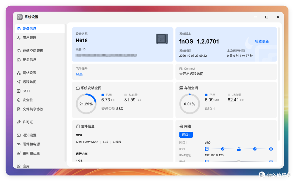The height and width of the screenshot is (181, 294).
Task: Click the IPv4 internet globe icon
Action: point(271,149)
